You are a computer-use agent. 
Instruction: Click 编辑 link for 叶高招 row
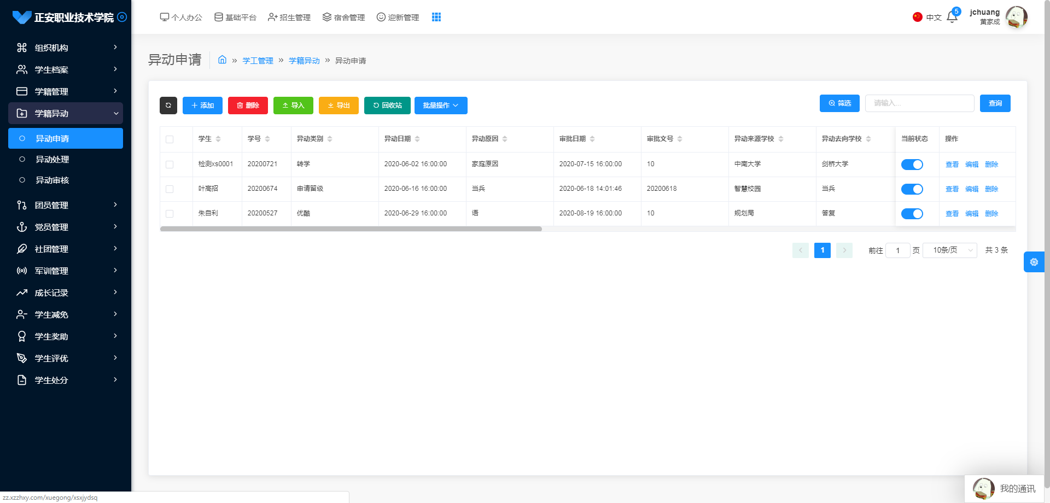(972, 189)
